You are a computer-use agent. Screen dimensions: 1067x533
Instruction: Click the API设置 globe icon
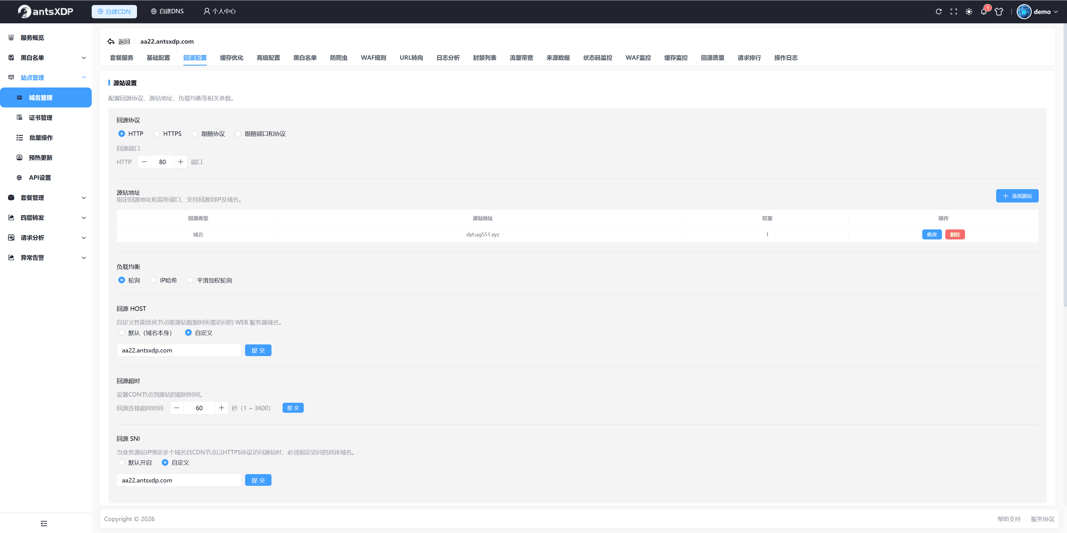click(19, 178)
